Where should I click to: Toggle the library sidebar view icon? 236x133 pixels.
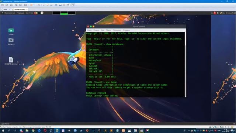56,5
